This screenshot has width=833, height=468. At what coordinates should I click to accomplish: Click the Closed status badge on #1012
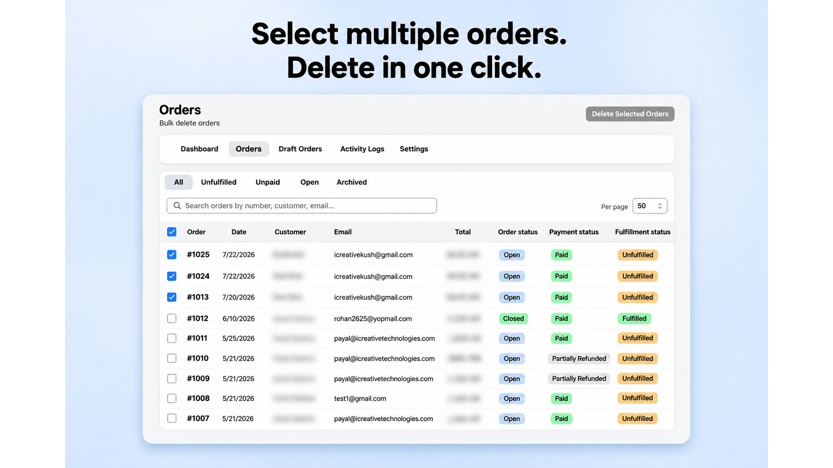[x=513, y=318]
